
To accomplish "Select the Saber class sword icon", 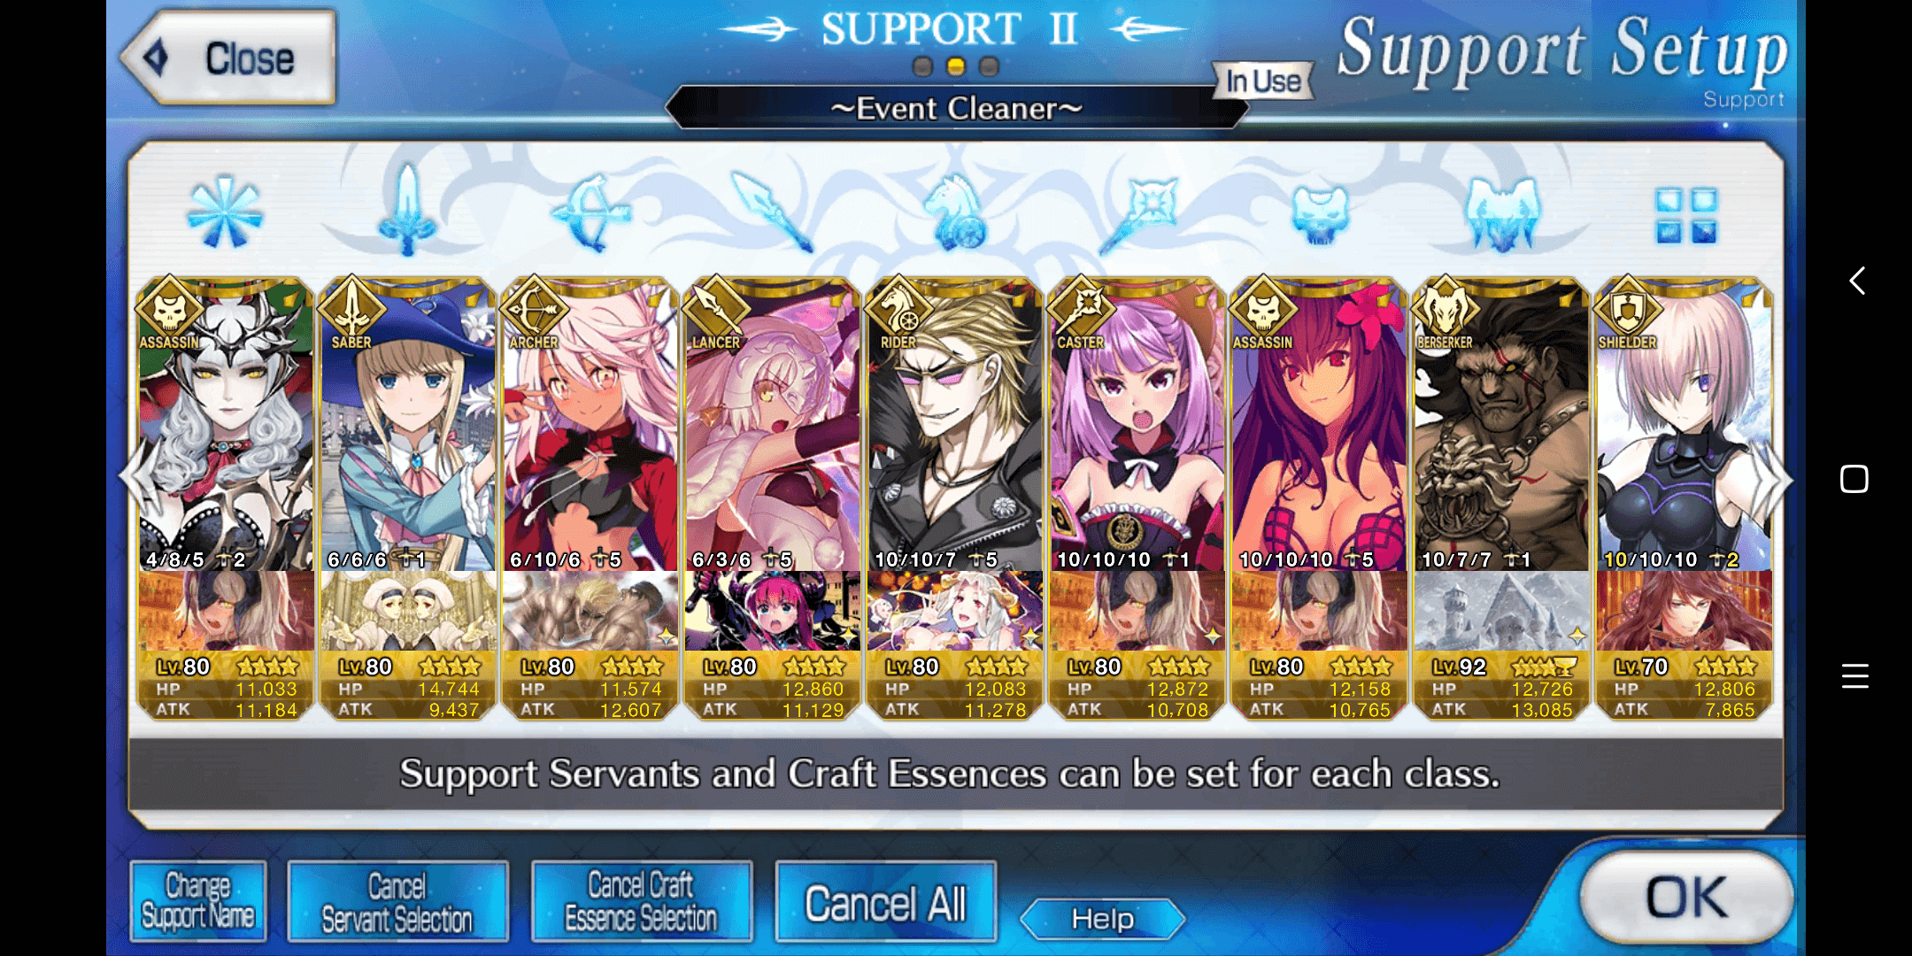I will click(407, 211).
